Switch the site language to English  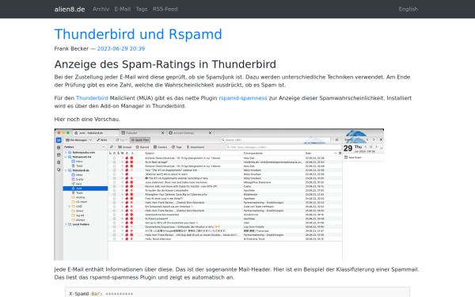coord(408,9)
